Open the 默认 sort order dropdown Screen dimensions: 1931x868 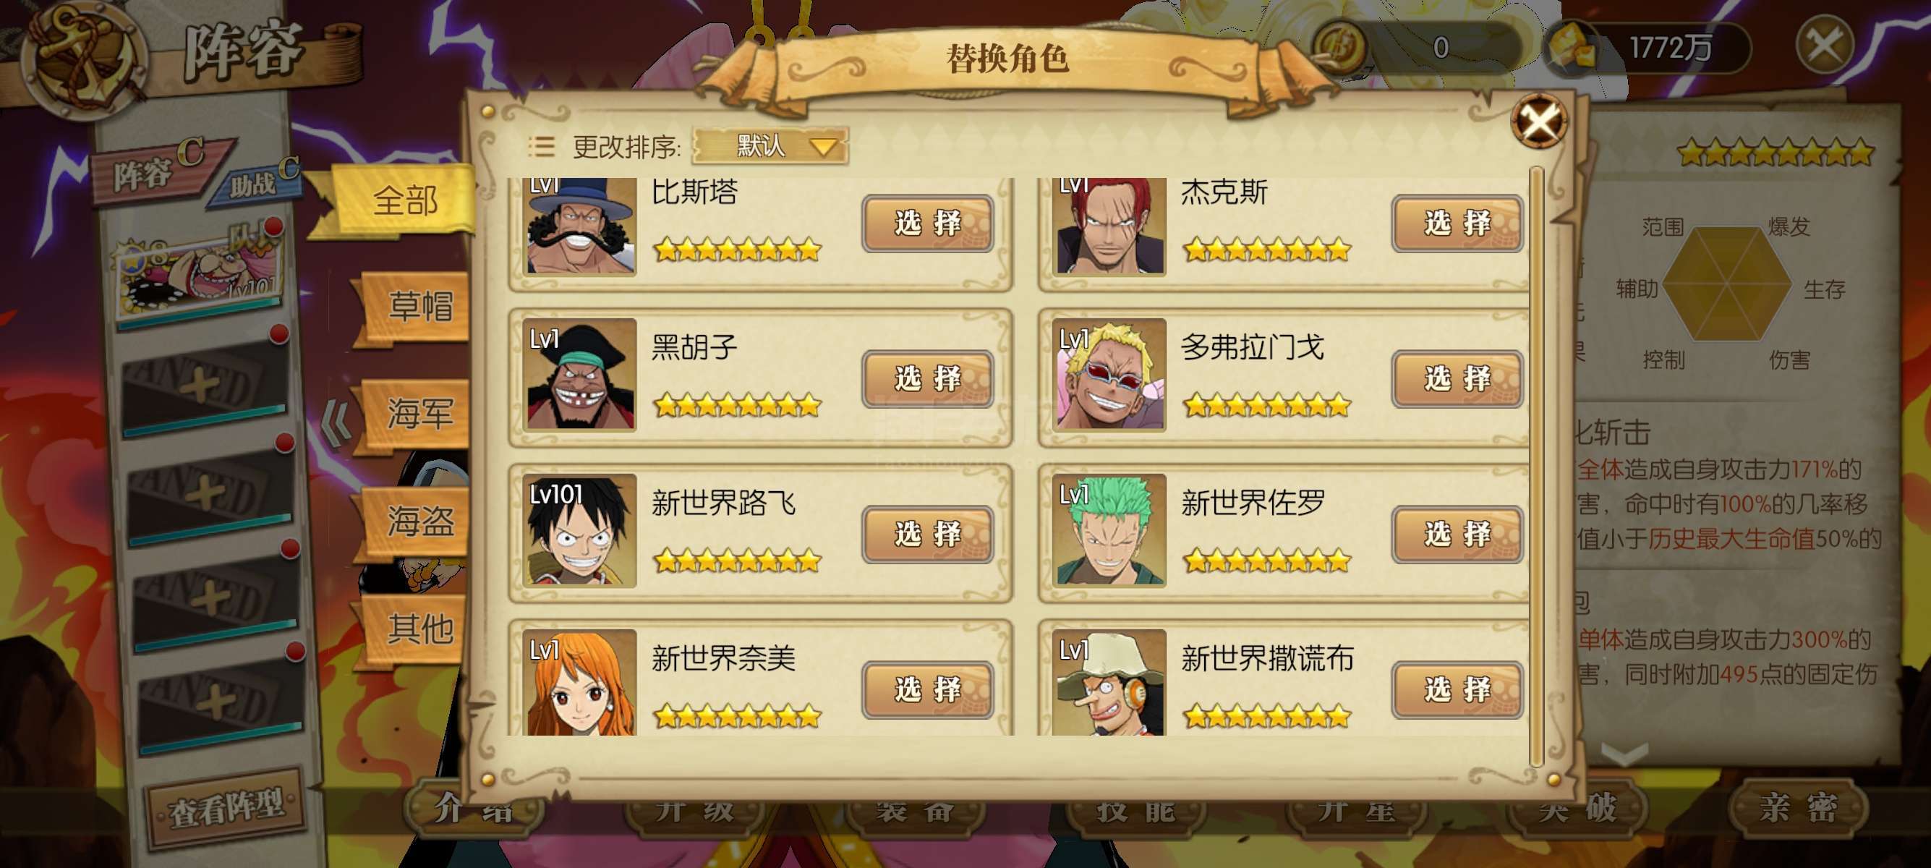click(770, 146)
